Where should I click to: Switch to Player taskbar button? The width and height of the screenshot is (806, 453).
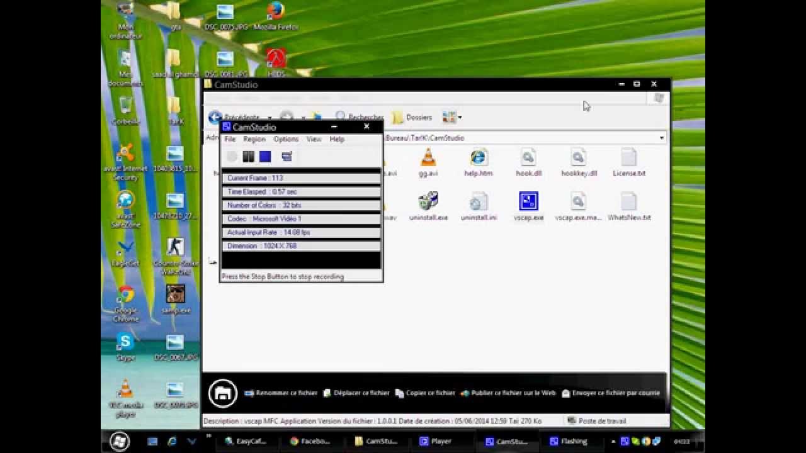pos(441,442)
